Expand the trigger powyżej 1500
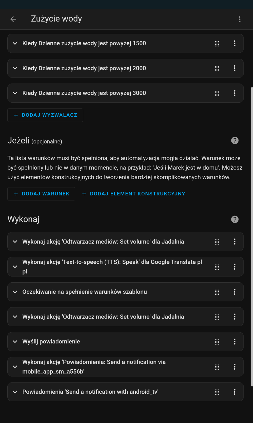Screen dimensions: 253x423 [15, 43]
